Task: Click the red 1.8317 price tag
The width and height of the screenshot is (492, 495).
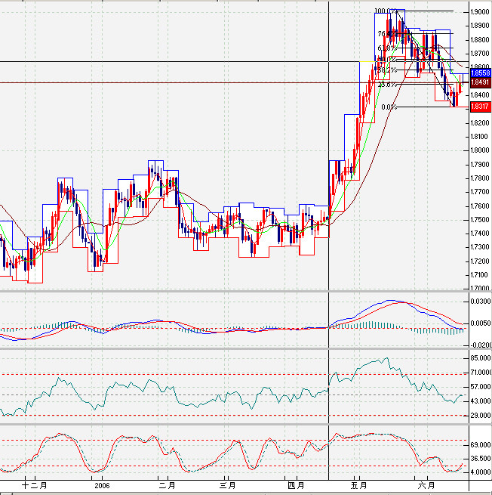Action: 479,107
